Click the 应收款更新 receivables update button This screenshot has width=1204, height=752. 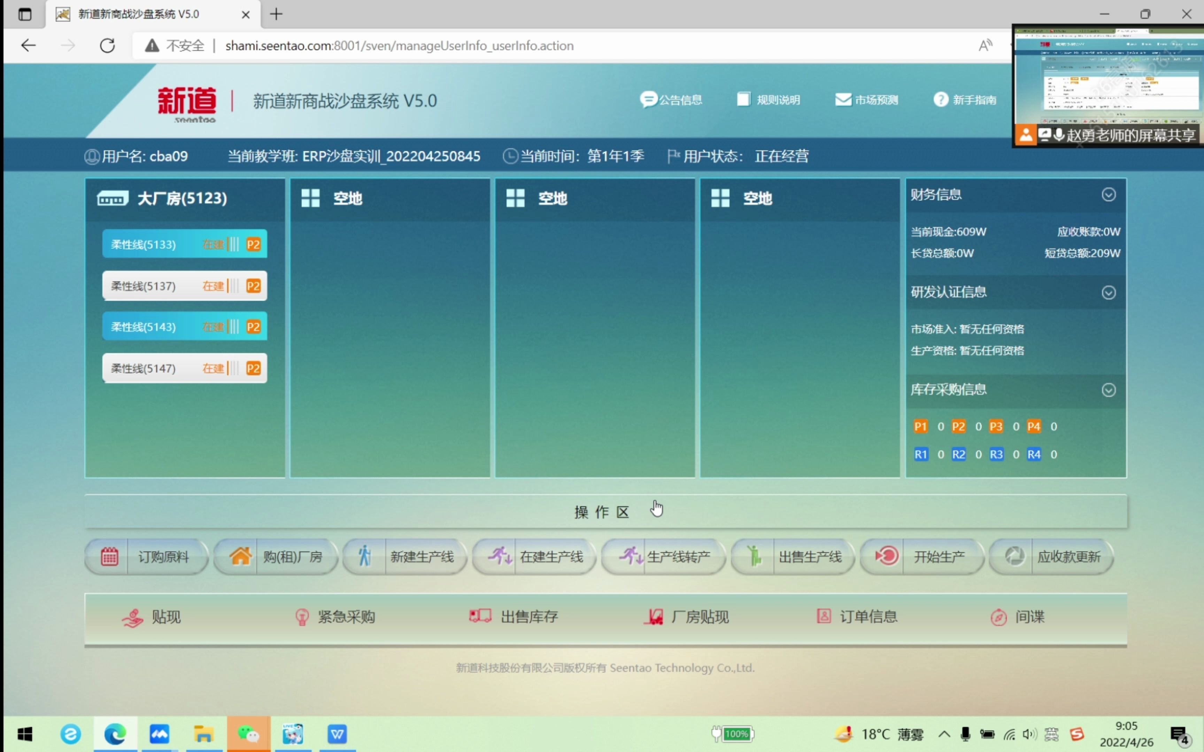pos(1051,557)
